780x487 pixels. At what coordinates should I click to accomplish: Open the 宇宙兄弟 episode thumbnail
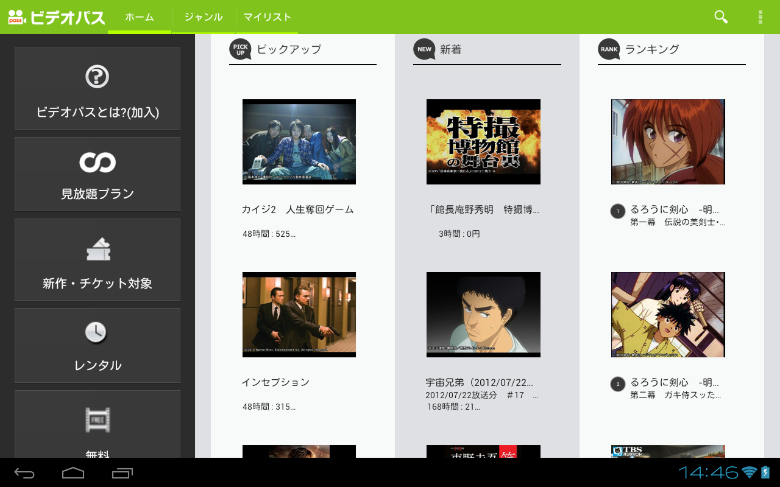click(x=483, y=315)
